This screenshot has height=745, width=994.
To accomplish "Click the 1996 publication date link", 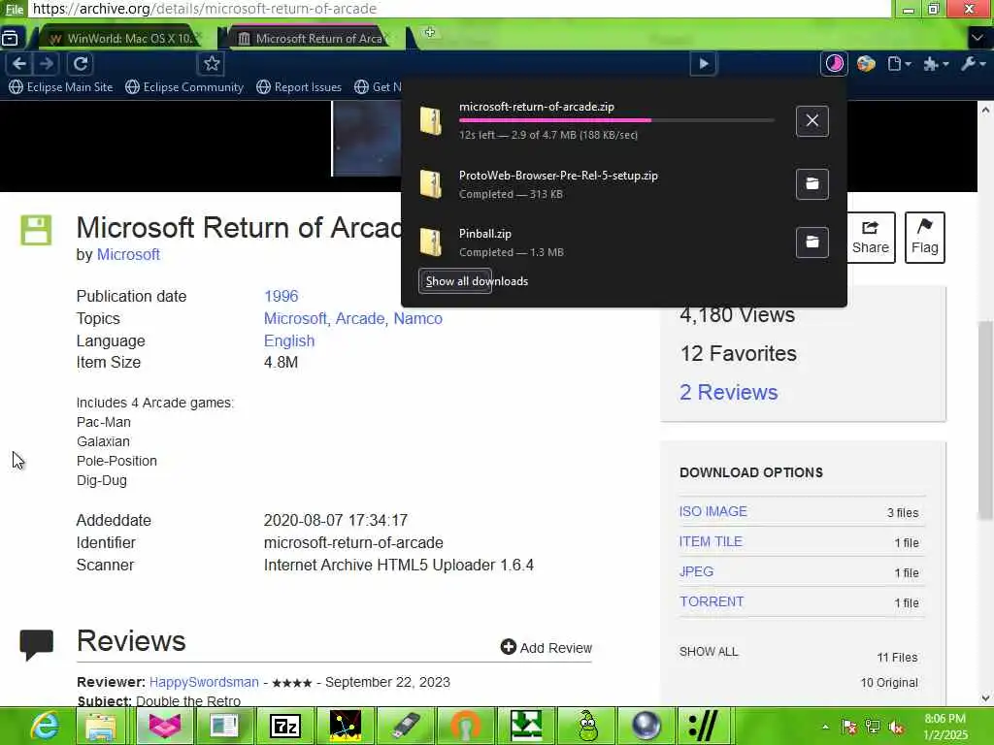I will pos(281,296).
